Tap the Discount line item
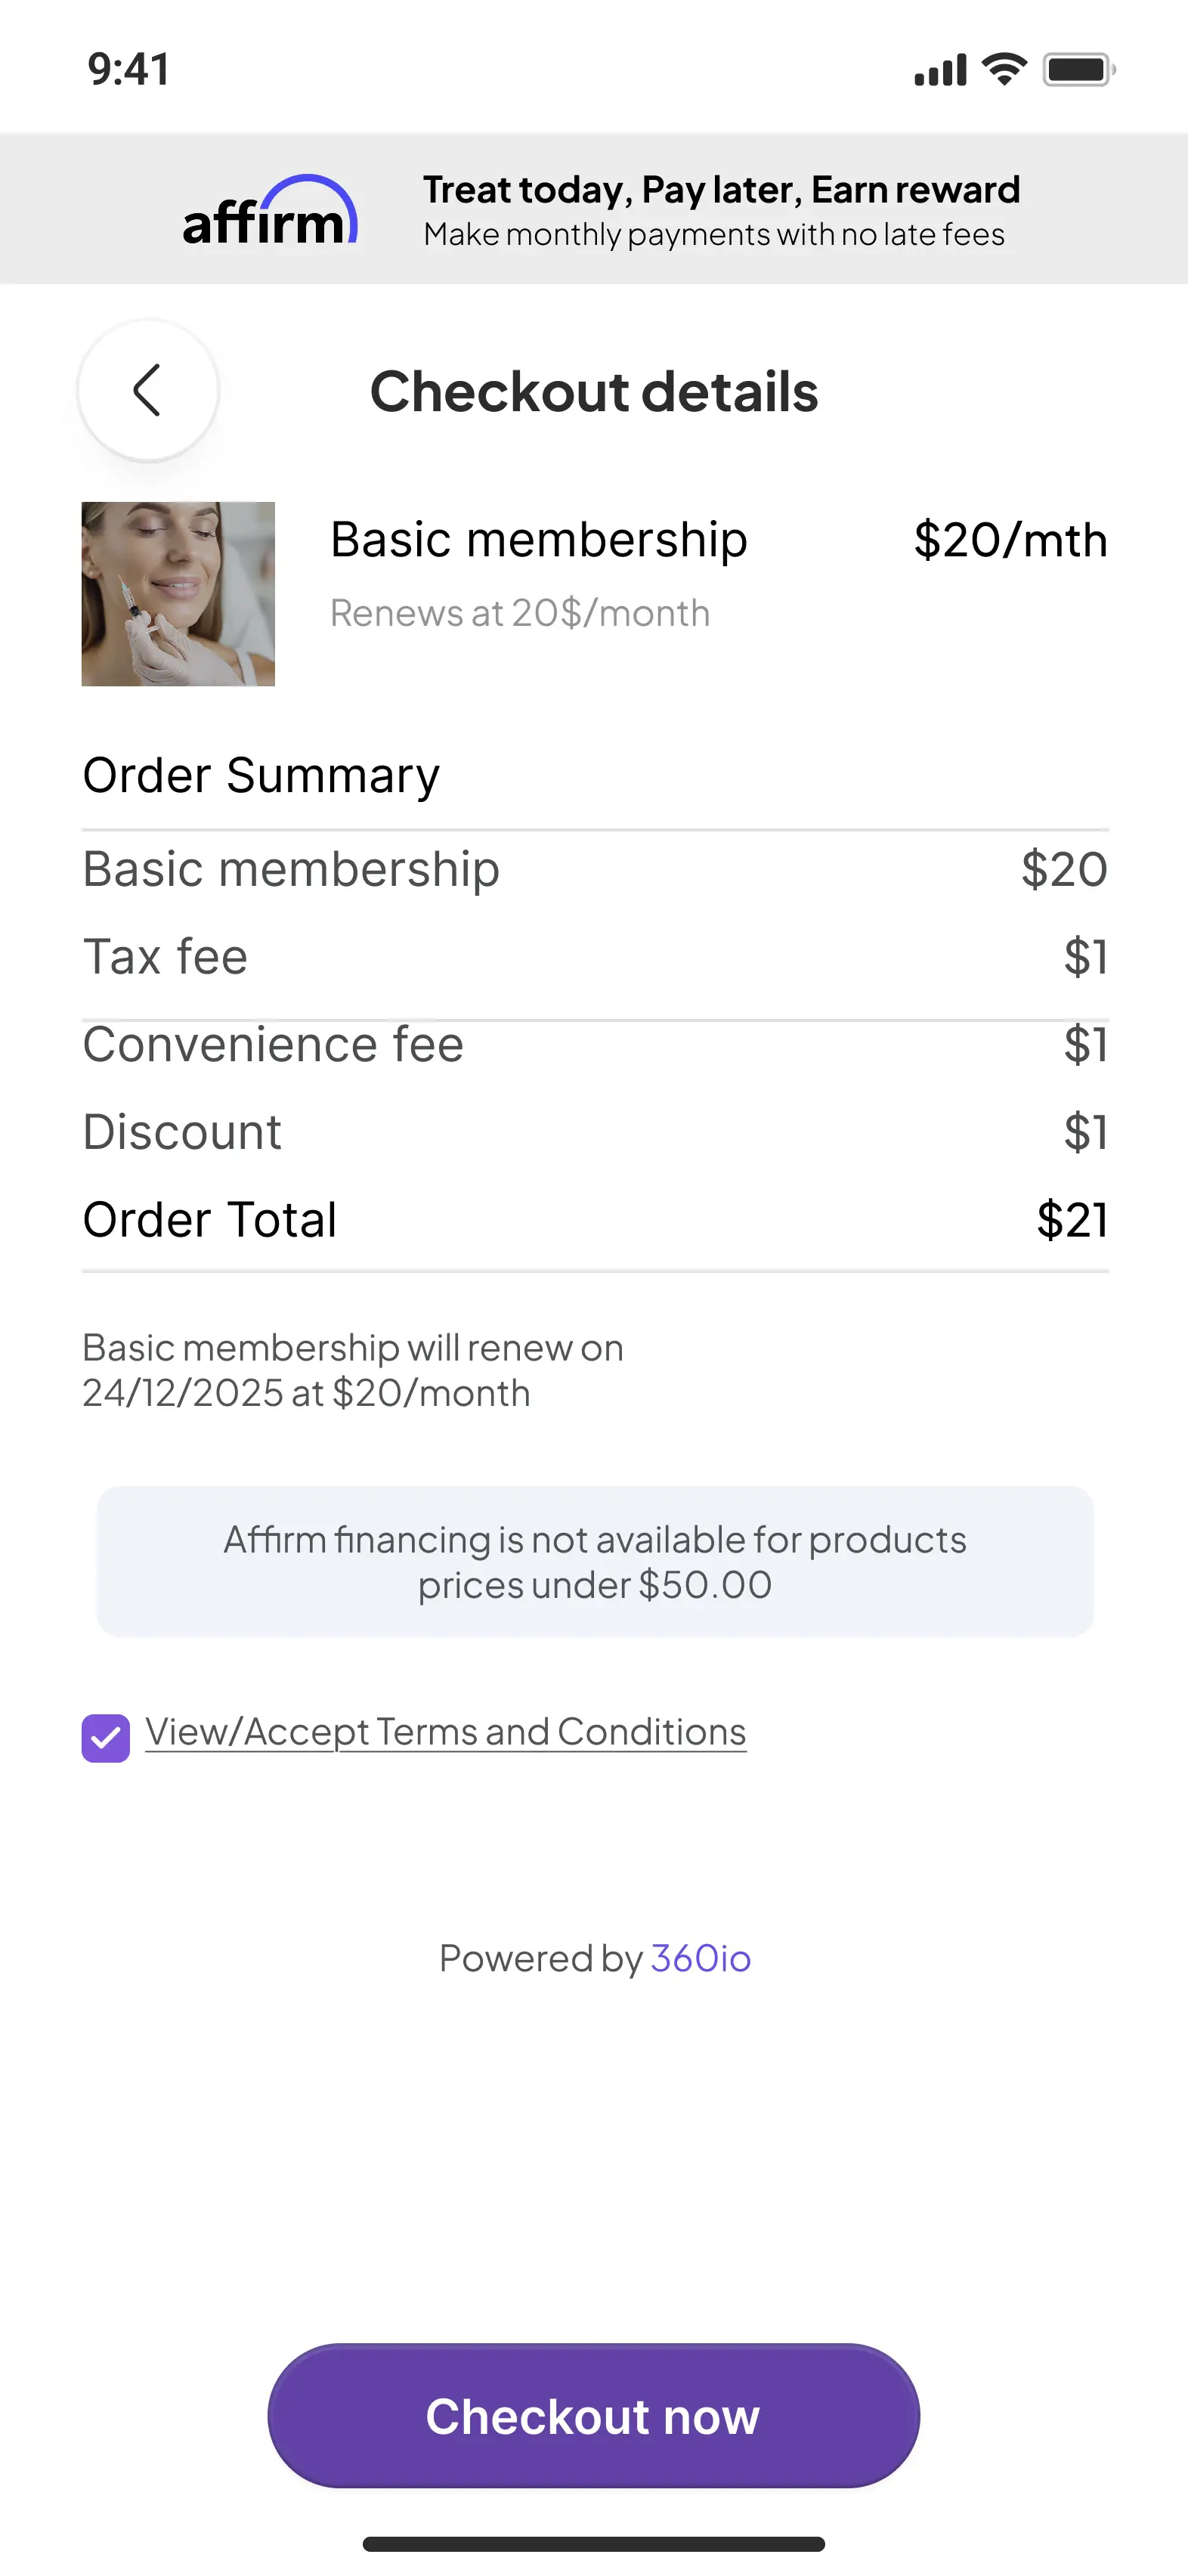Screen dimensions: 1188x2576 pos(595,1132)
